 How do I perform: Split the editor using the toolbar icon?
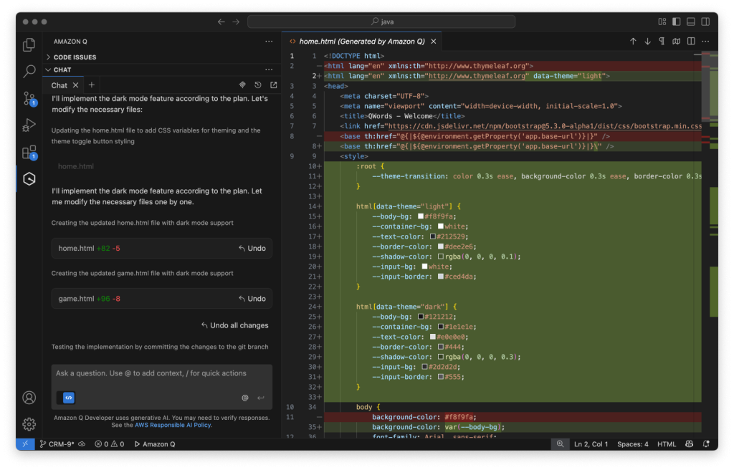pos(690,41)
